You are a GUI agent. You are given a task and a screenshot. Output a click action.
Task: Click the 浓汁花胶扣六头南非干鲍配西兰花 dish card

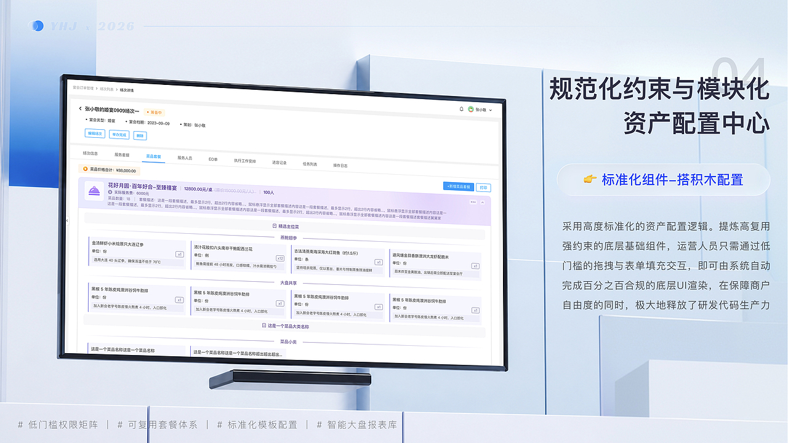[x=238, y=257]
